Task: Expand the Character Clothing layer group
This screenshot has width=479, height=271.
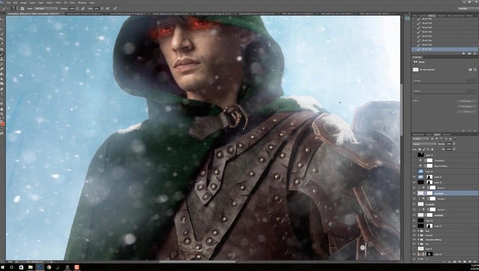Action: point(419,239)
